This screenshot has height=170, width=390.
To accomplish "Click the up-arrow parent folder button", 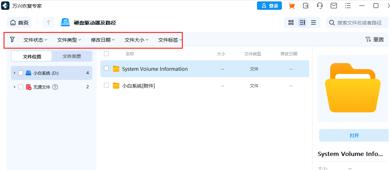I will tap(48, 22).
